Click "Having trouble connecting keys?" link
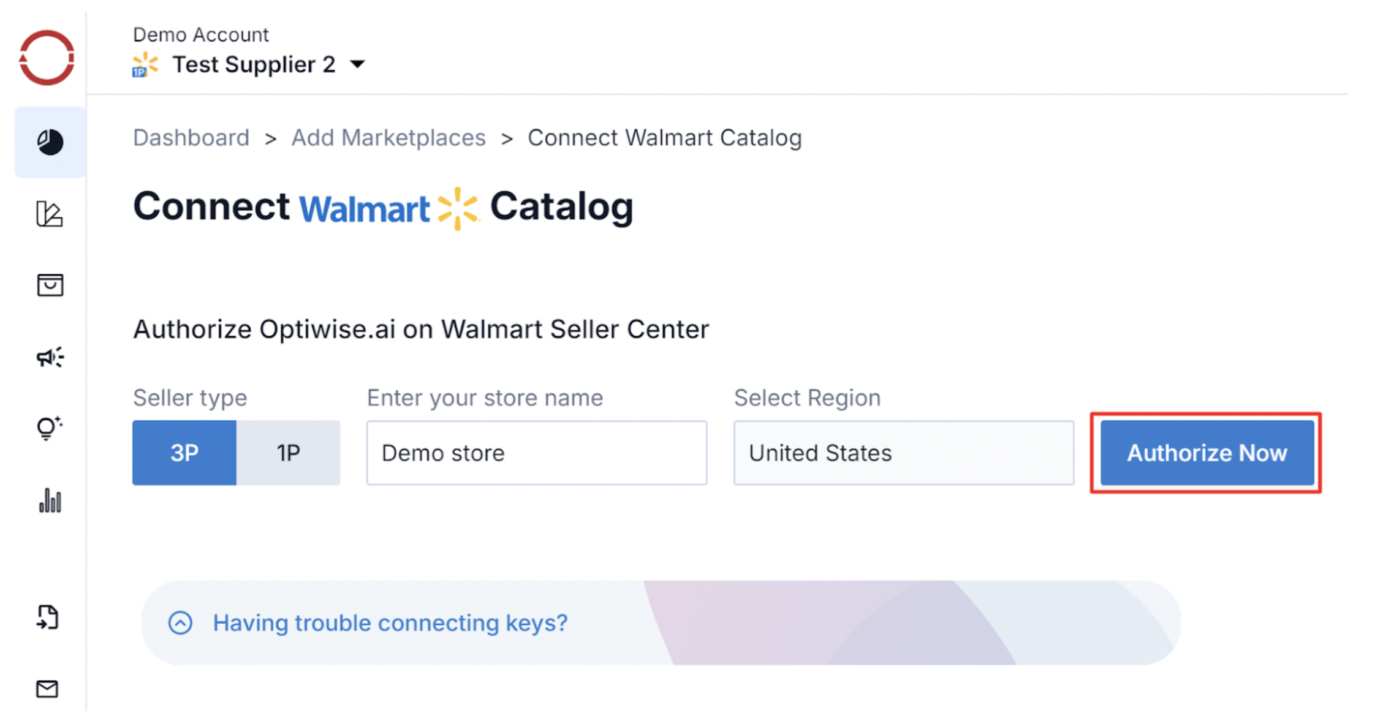This screenshot has width=1375, height=724. [390, 623]
